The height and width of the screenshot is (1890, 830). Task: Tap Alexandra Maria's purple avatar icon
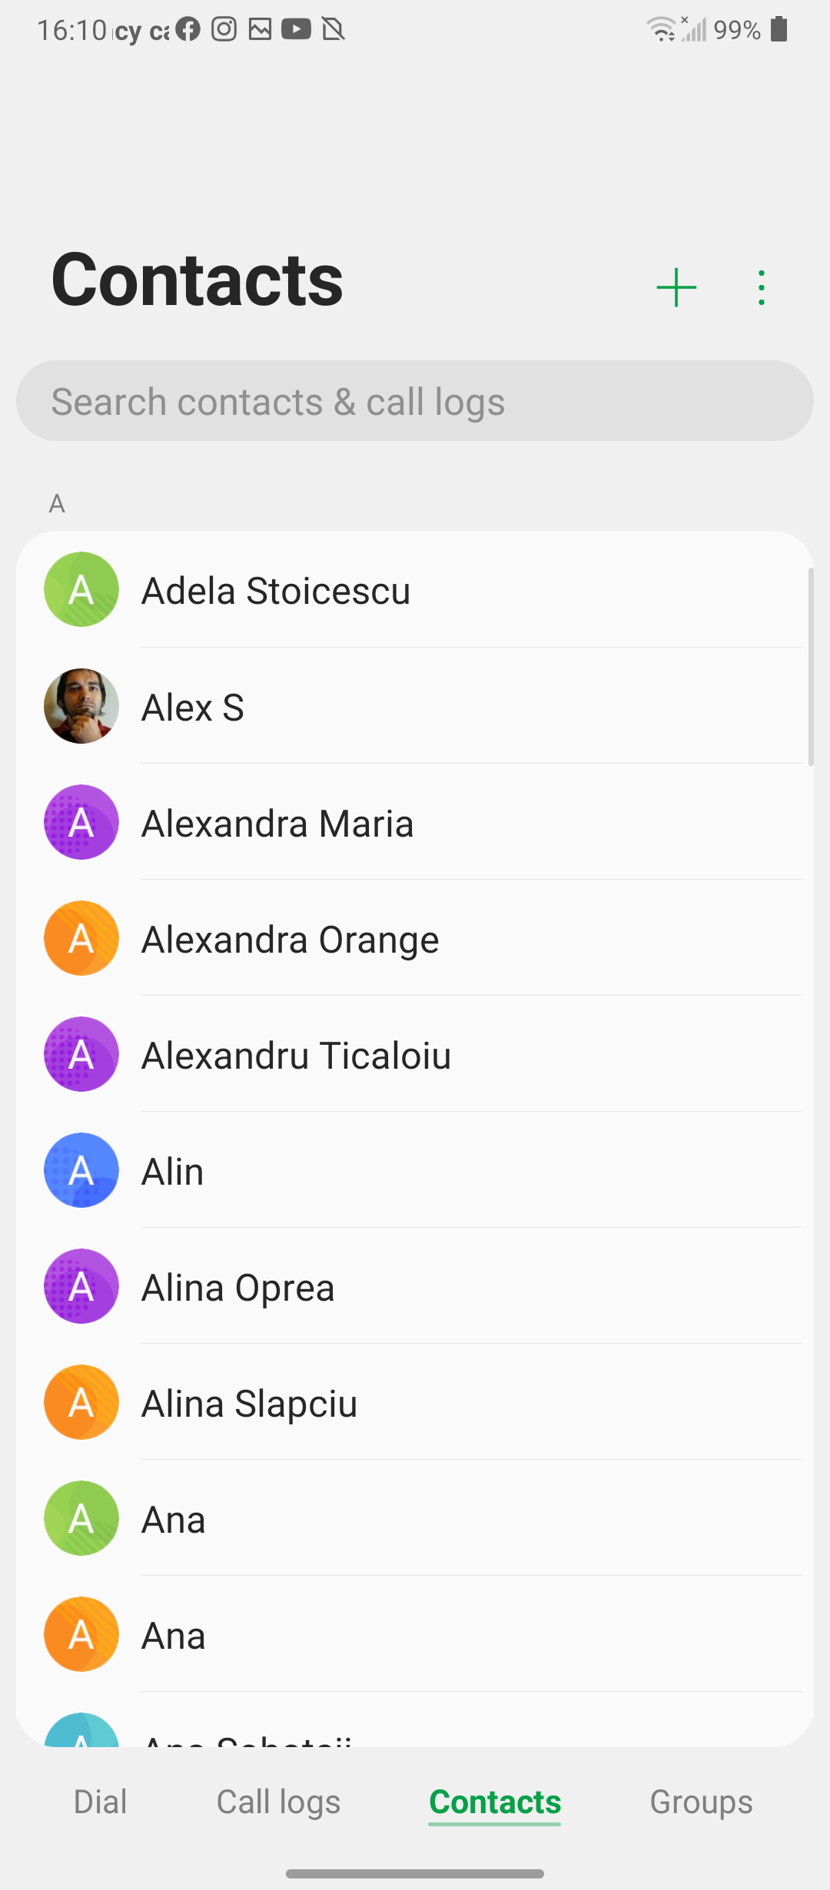81,822
